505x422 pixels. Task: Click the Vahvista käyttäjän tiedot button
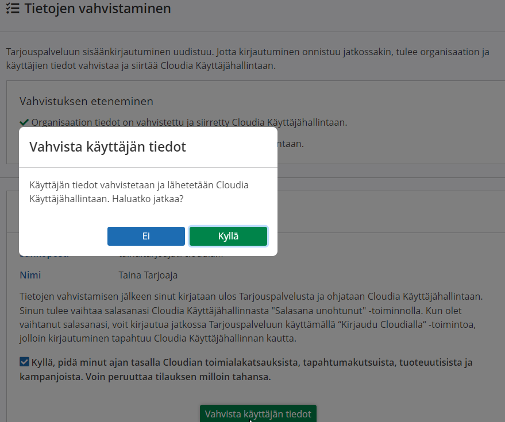tap(258, 413)
